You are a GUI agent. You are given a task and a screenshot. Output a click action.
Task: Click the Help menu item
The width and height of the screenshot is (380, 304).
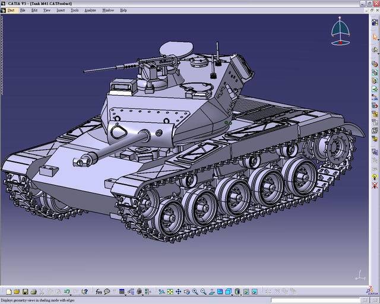(123, 10)
